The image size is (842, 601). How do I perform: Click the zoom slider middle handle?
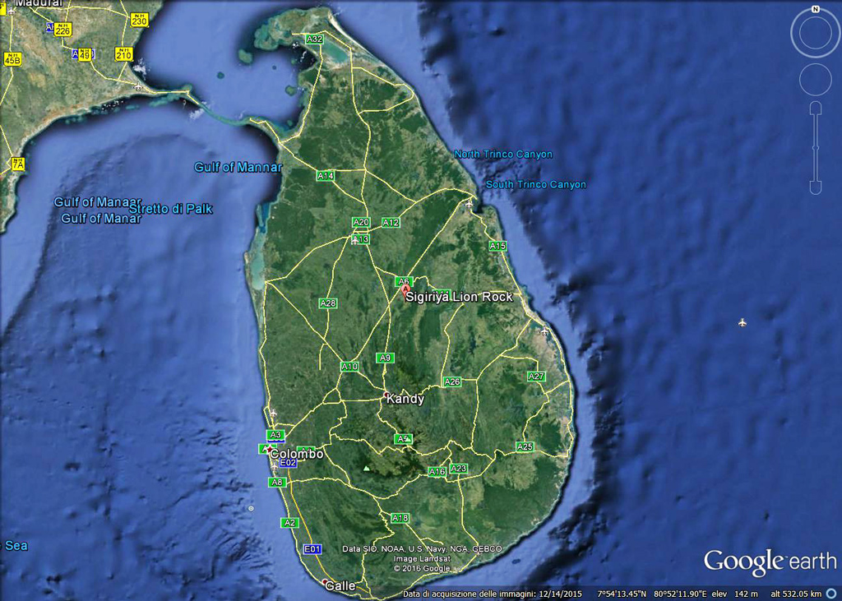(815, 148)
